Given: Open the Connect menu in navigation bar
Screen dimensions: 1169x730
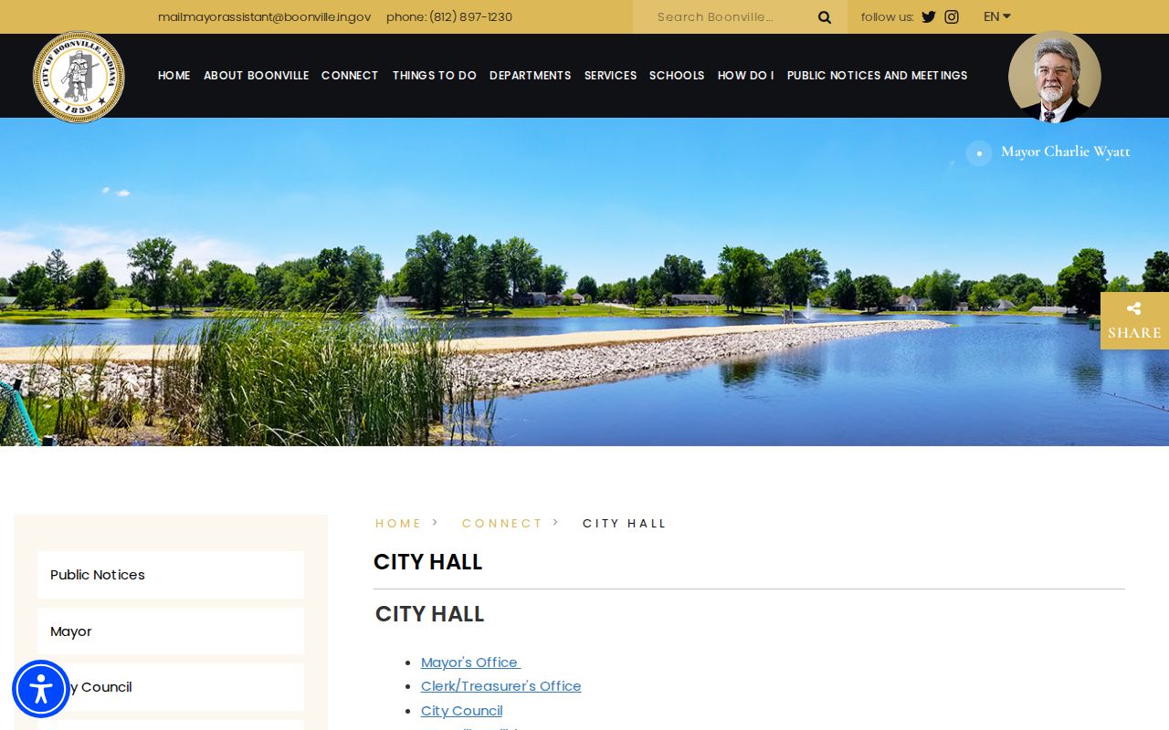Looking at the screenshot, I should point(350,76).
